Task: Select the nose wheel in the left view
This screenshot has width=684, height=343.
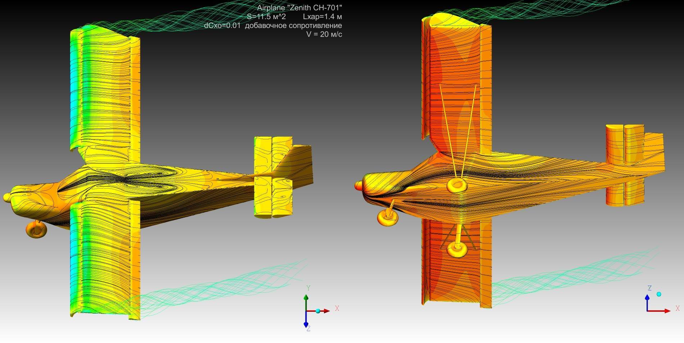Action: point(36,230)
